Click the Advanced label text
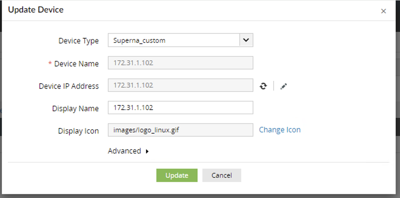Image resolution: width=400 pixels, height=198 pixels. (x=124, y=151)
